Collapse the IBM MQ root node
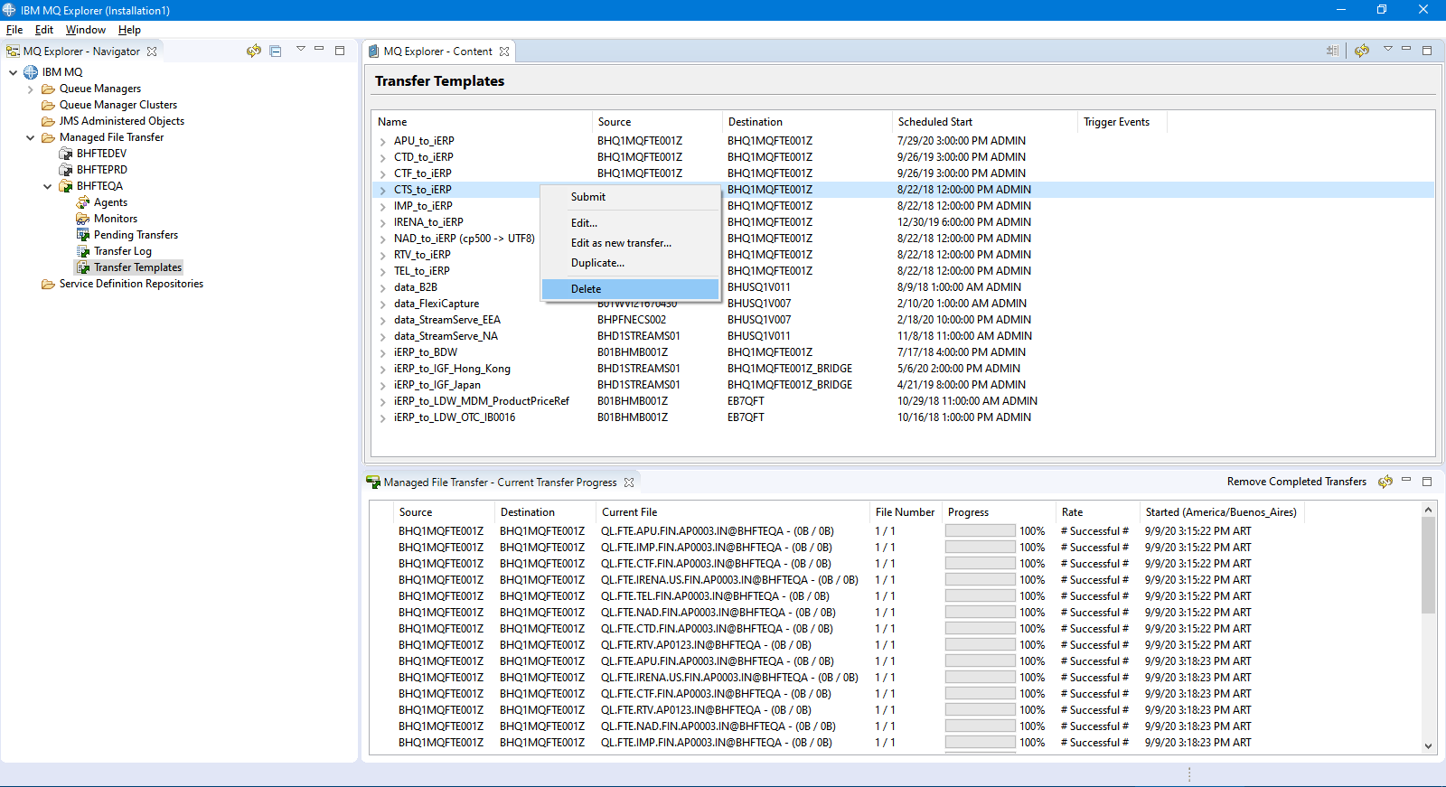Image resolution: width=1446 pixels, height=787 pixels. click(x=13, y=72)
